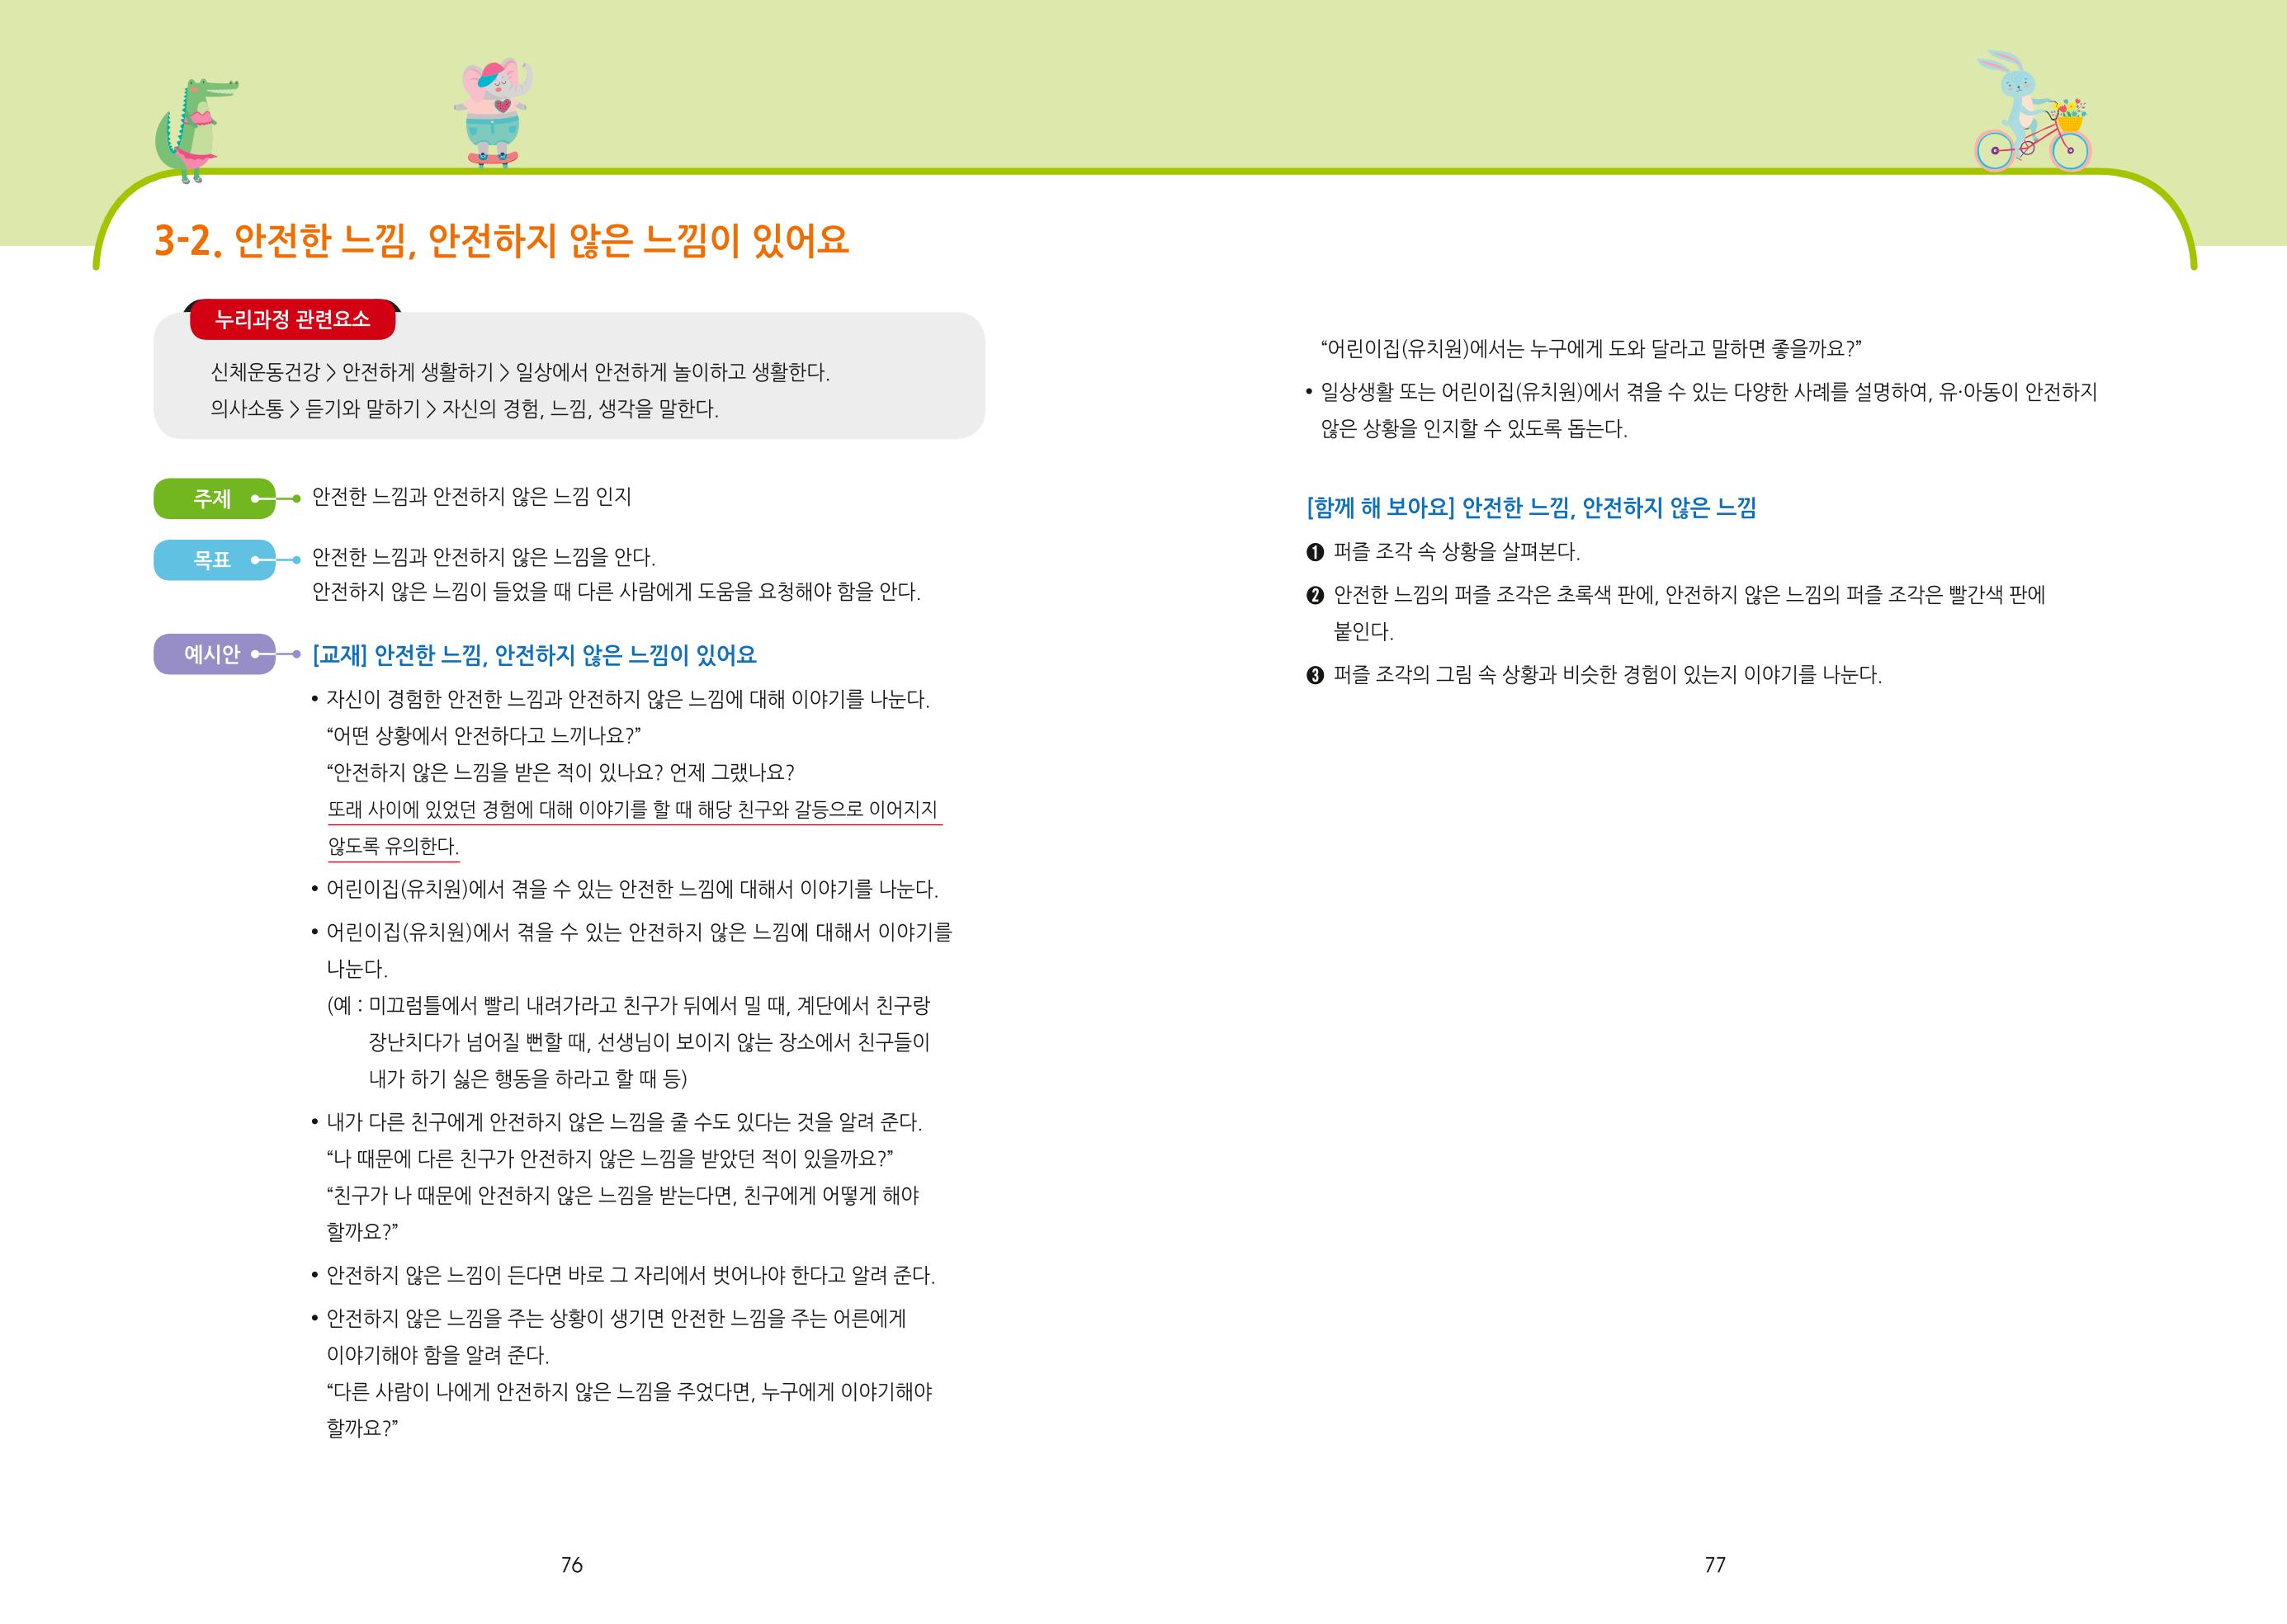The width and height of the screenshot is (2287, 1624).
Task: Click the red 누리과정 관련요소 label
Action: 293,319
